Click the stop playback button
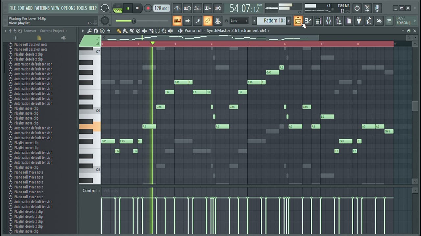The width and height of the screenshot is (421, 236). click(137, 8)
